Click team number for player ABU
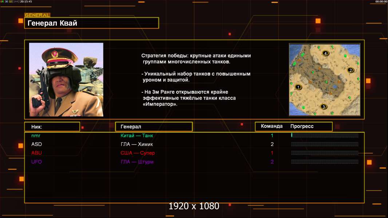Image resolution: width=388 pixels, height=218 pixels. (x=272, y=153)
